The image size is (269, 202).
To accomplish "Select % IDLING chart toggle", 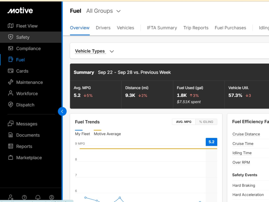I will click(206, 122).
